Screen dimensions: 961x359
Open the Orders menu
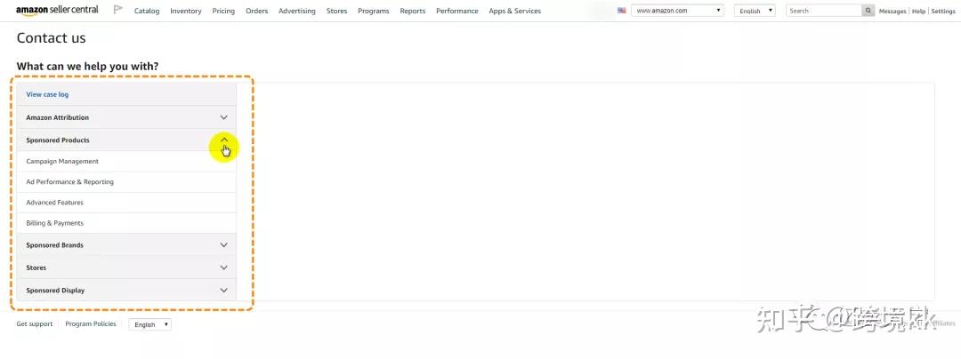257,11
